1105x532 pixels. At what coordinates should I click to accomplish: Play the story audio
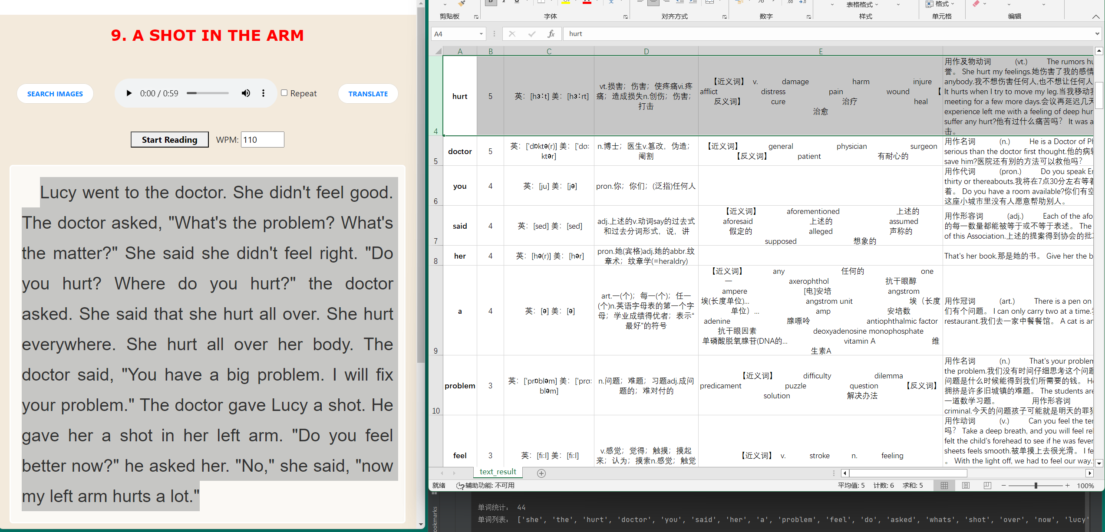tap(129, 93)
